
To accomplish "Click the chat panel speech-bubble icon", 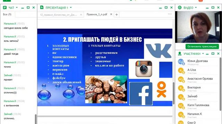I will 5,8.
